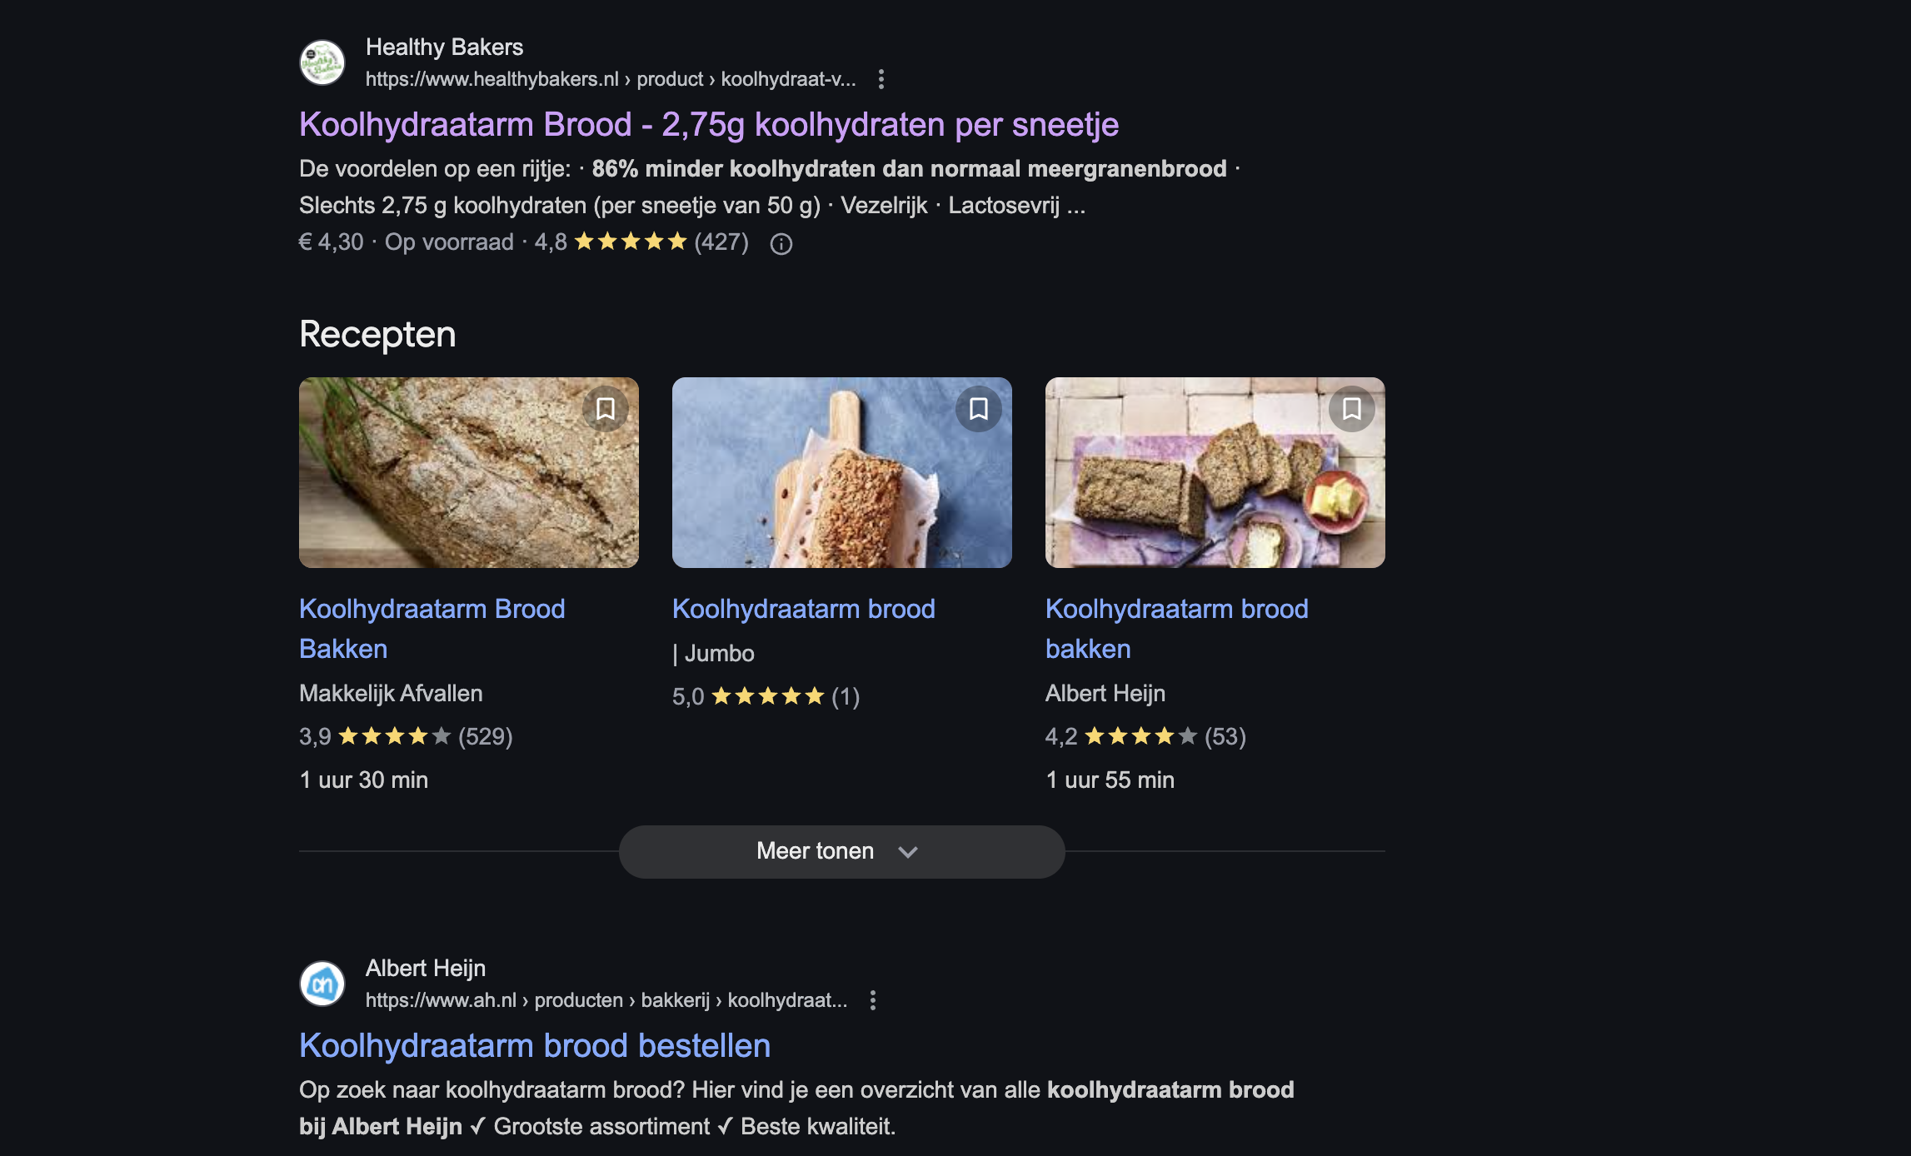
Task: Click the Healthy Bakers site favicon
Action: coord(322,62)
